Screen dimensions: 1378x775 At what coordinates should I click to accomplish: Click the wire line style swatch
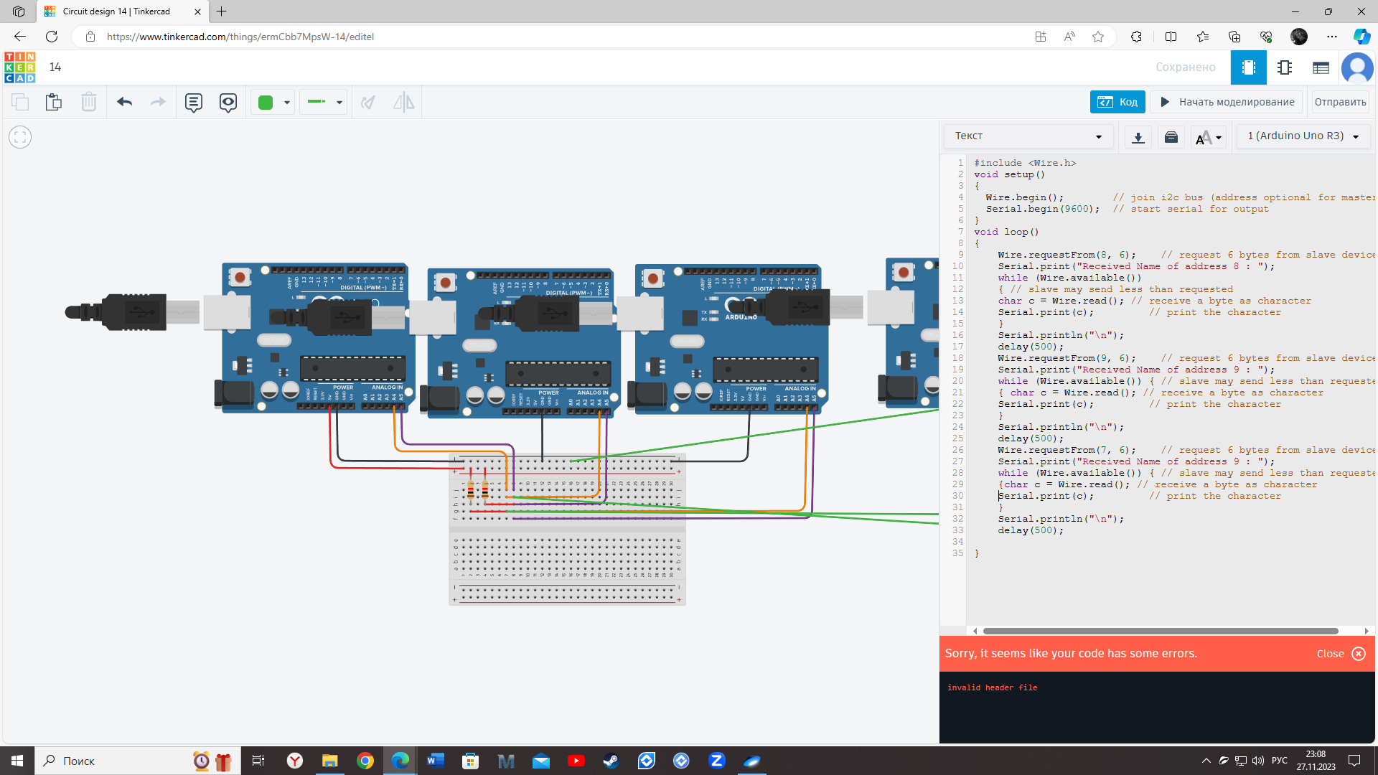(x=317, y=102)
